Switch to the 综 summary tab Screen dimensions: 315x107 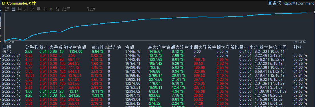[x=7, y=9]
